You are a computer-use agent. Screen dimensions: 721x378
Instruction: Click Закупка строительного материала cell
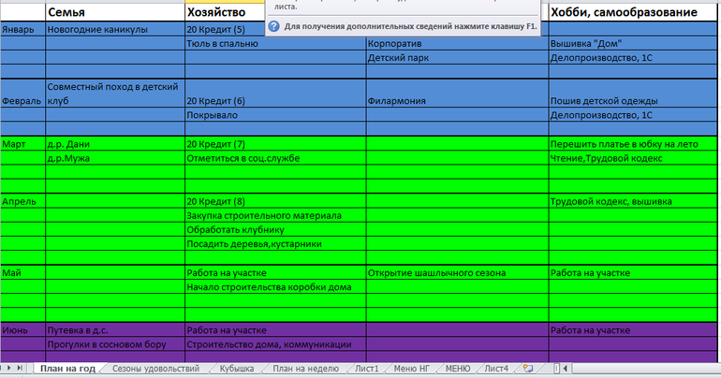point(275,216)
